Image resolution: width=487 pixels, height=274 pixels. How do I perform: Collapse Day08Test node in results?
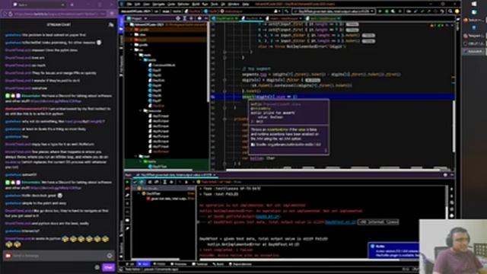click(138, 193)
